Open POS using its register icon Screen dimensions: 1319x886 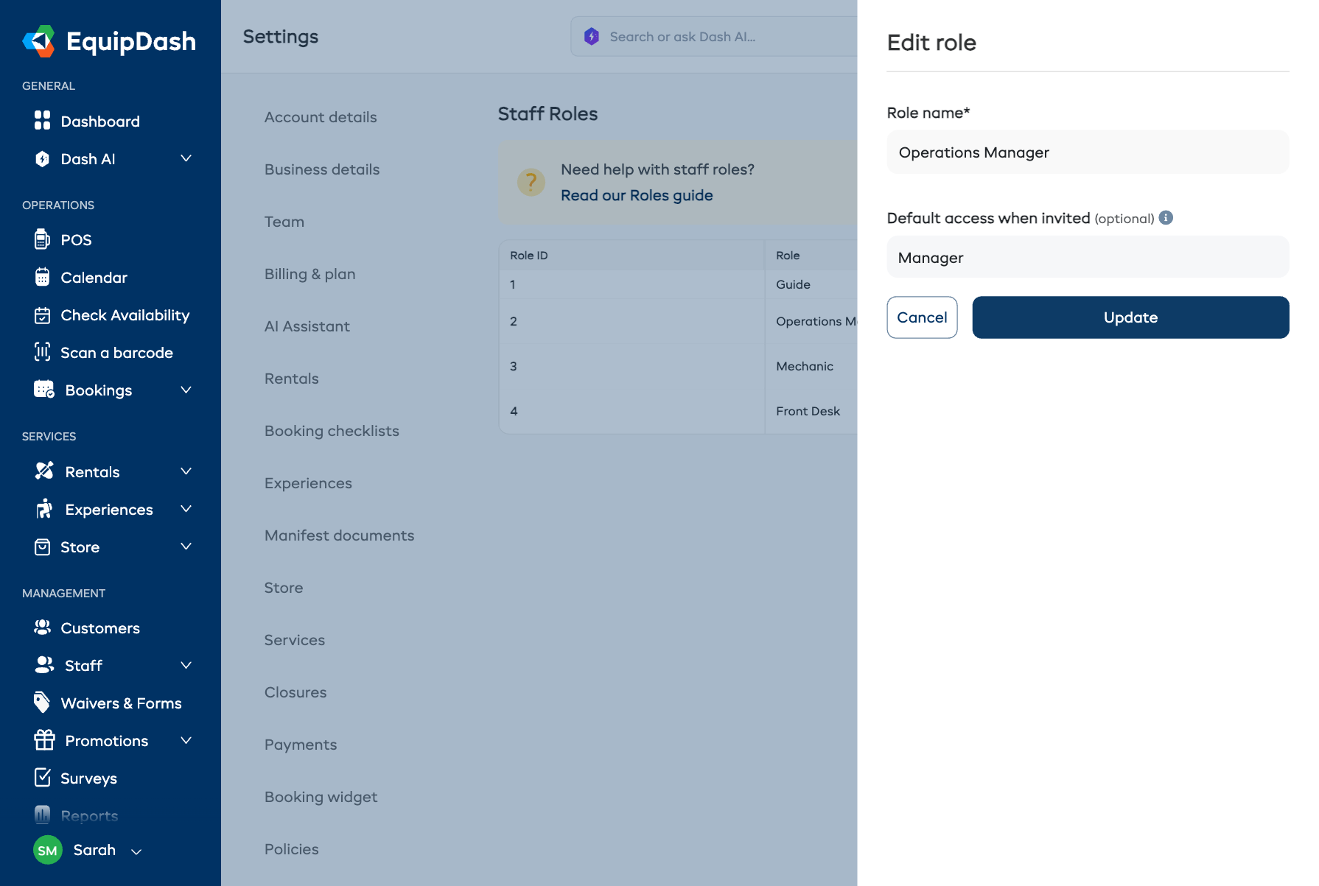click(x=43, y=239)
